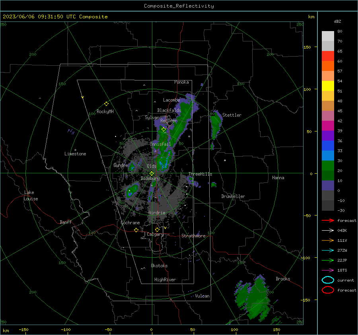This screenshot has width=358, height=335.
Task: Click the yellow diamond marker below Cochrane
Action: (136, 230)
